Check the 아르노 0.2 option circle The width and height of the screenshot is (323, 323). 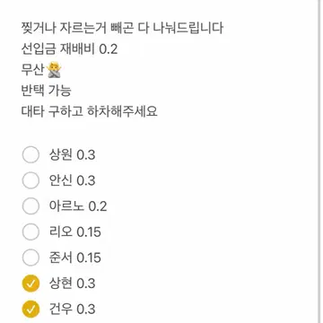pos(31,206)
